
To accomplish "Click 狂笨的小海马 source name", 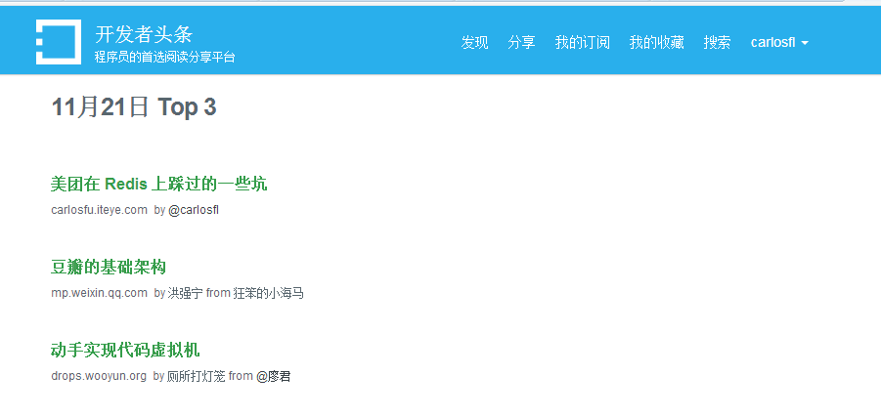I will pos(269,293).
